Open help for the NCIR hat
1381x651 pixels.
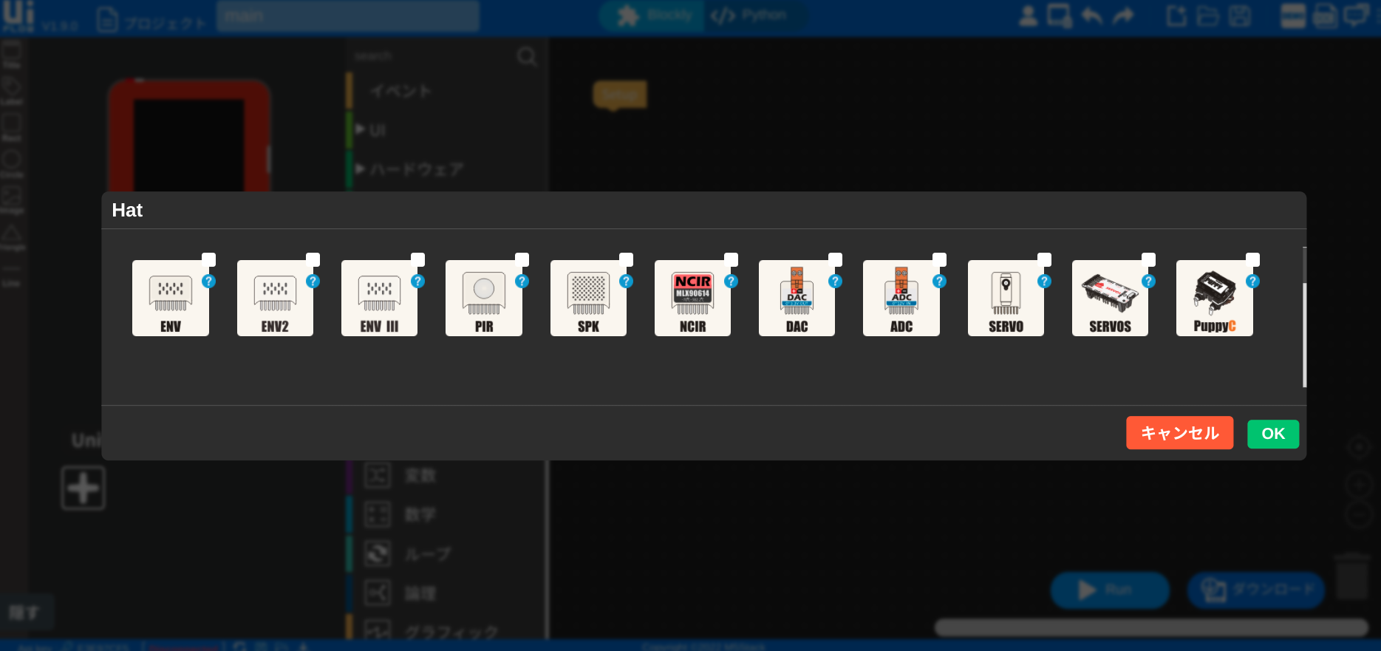point(731,282)
